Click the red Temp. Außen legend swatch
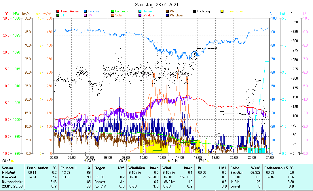 coord(58,12)
